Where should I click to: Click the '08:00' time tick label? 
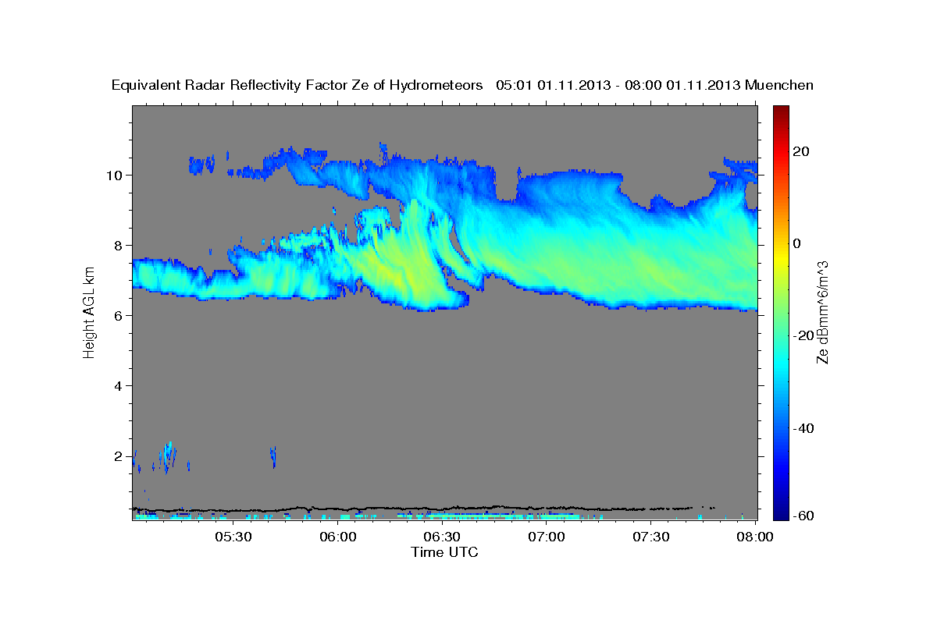(x=755, y=537)
